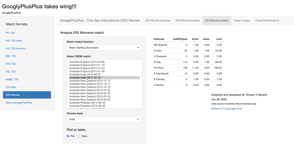Choose Australia-Pakistan-2014-08-23 in list
The height and width of the screenshot is (144, 294).
87,102
